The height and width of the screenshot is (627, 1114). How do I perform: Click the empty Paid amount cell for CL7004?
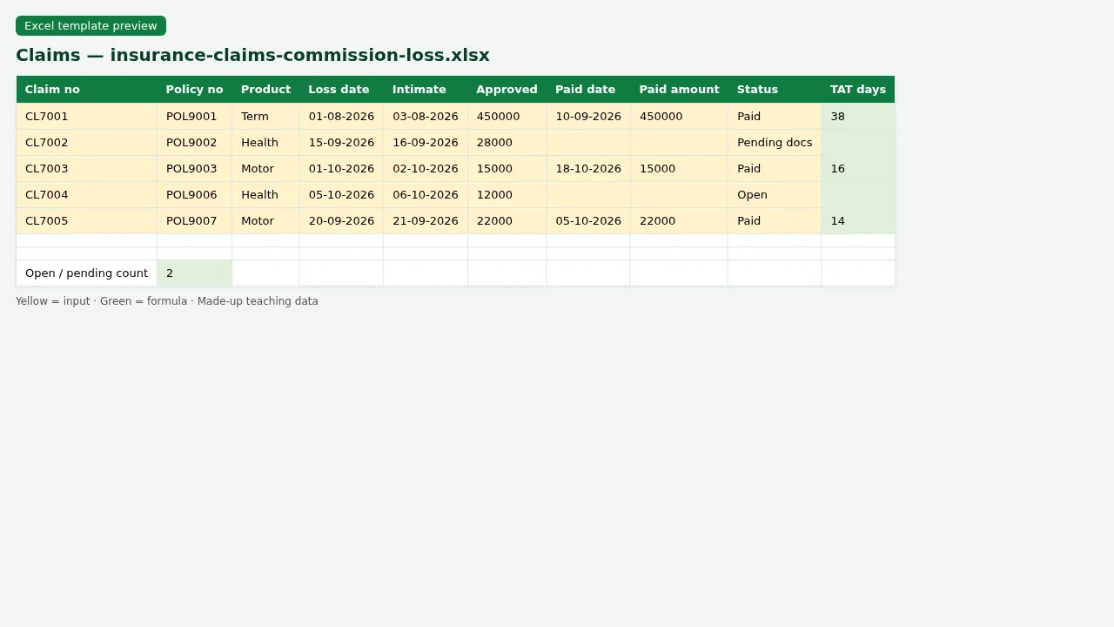click(679, 195)
